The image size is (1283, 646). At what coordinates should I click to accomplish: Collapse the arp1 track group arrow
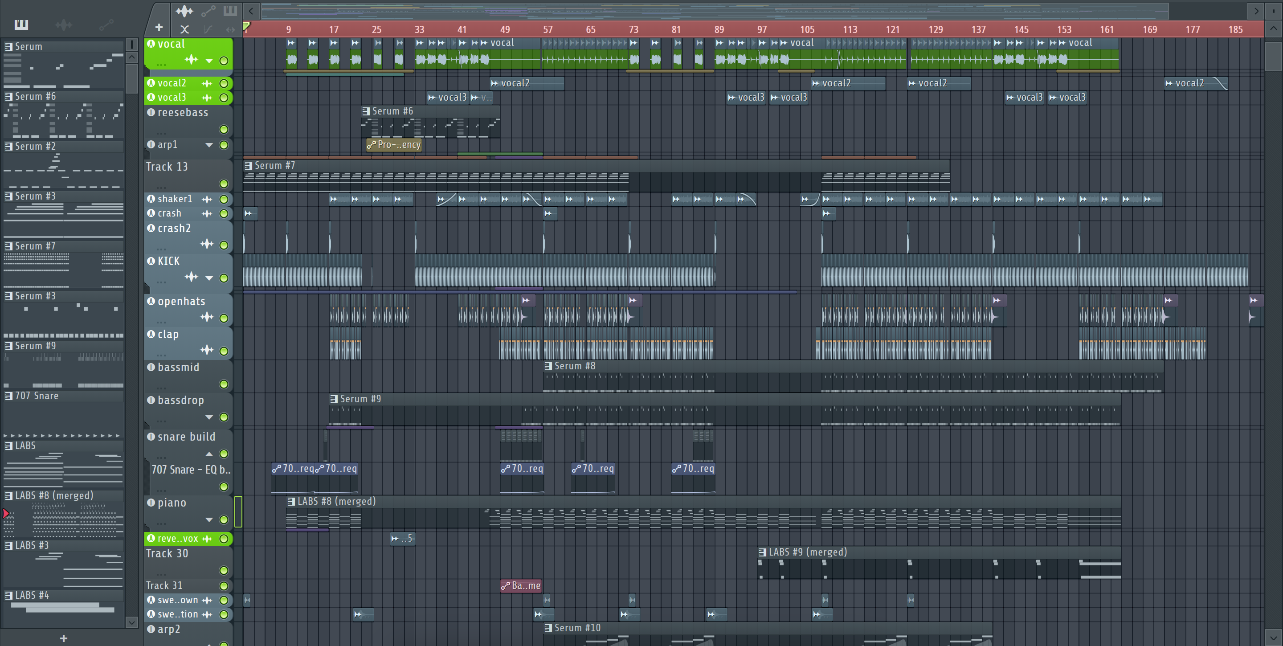(209, 145)
